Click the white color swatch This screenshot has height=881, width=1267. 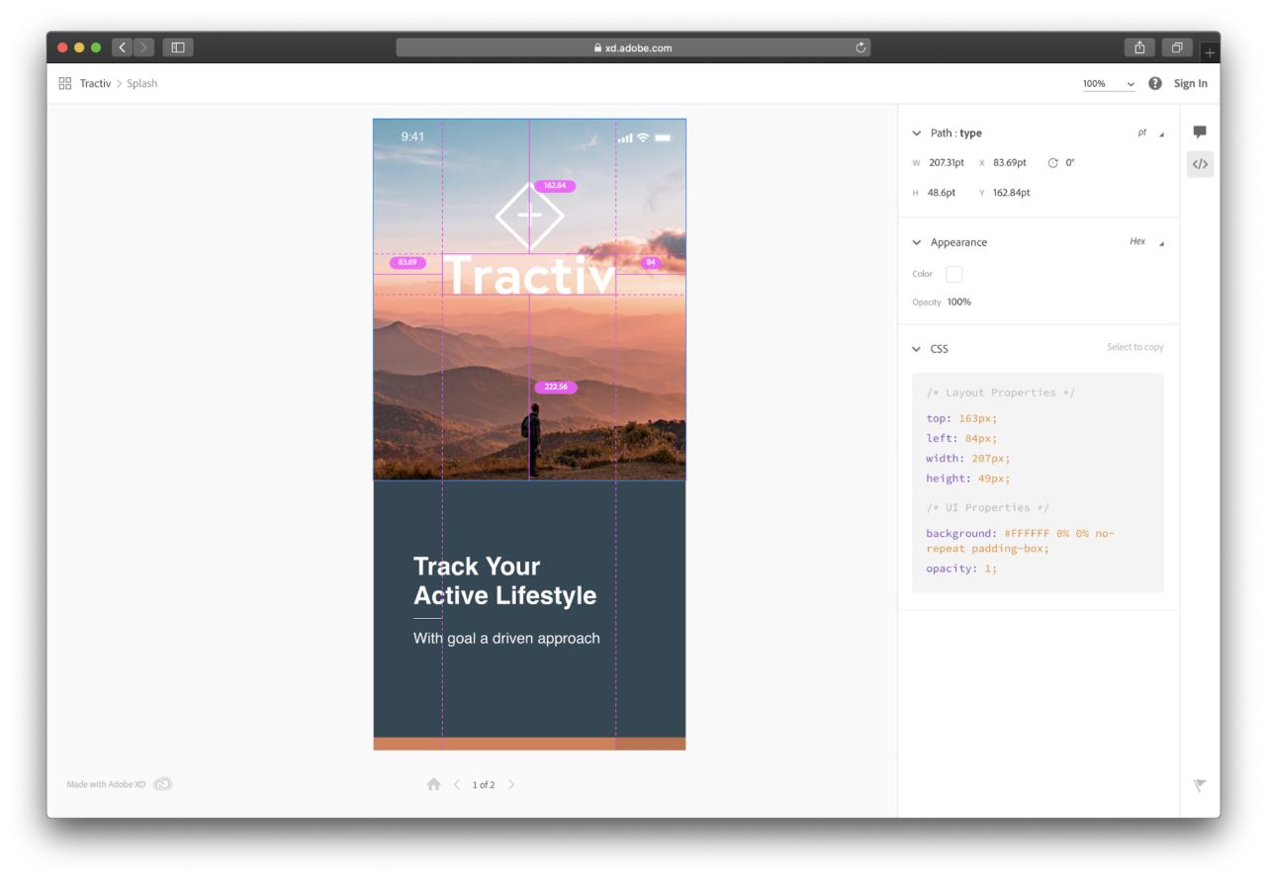(953, 274)
